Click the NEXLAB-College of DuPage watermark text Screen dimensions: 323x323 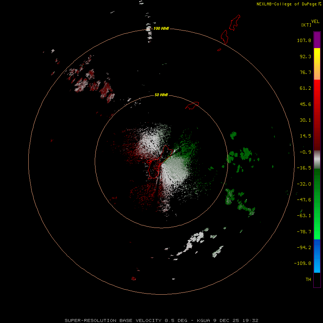pyautogui.click(x=289, y=4)
